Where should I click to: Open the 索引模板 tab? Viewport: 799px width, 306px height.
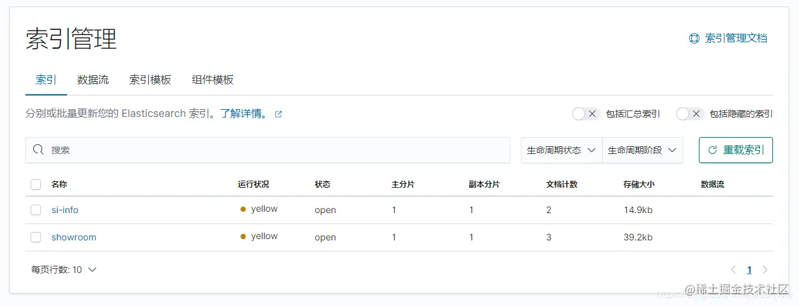click(x=150, y=80)
